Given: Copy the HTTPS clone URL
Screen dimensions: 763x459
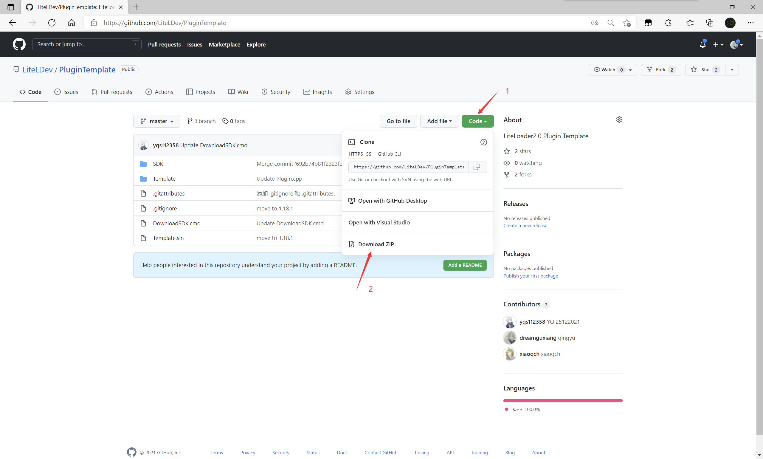Looking at the screenshot, I should point(477,167).
